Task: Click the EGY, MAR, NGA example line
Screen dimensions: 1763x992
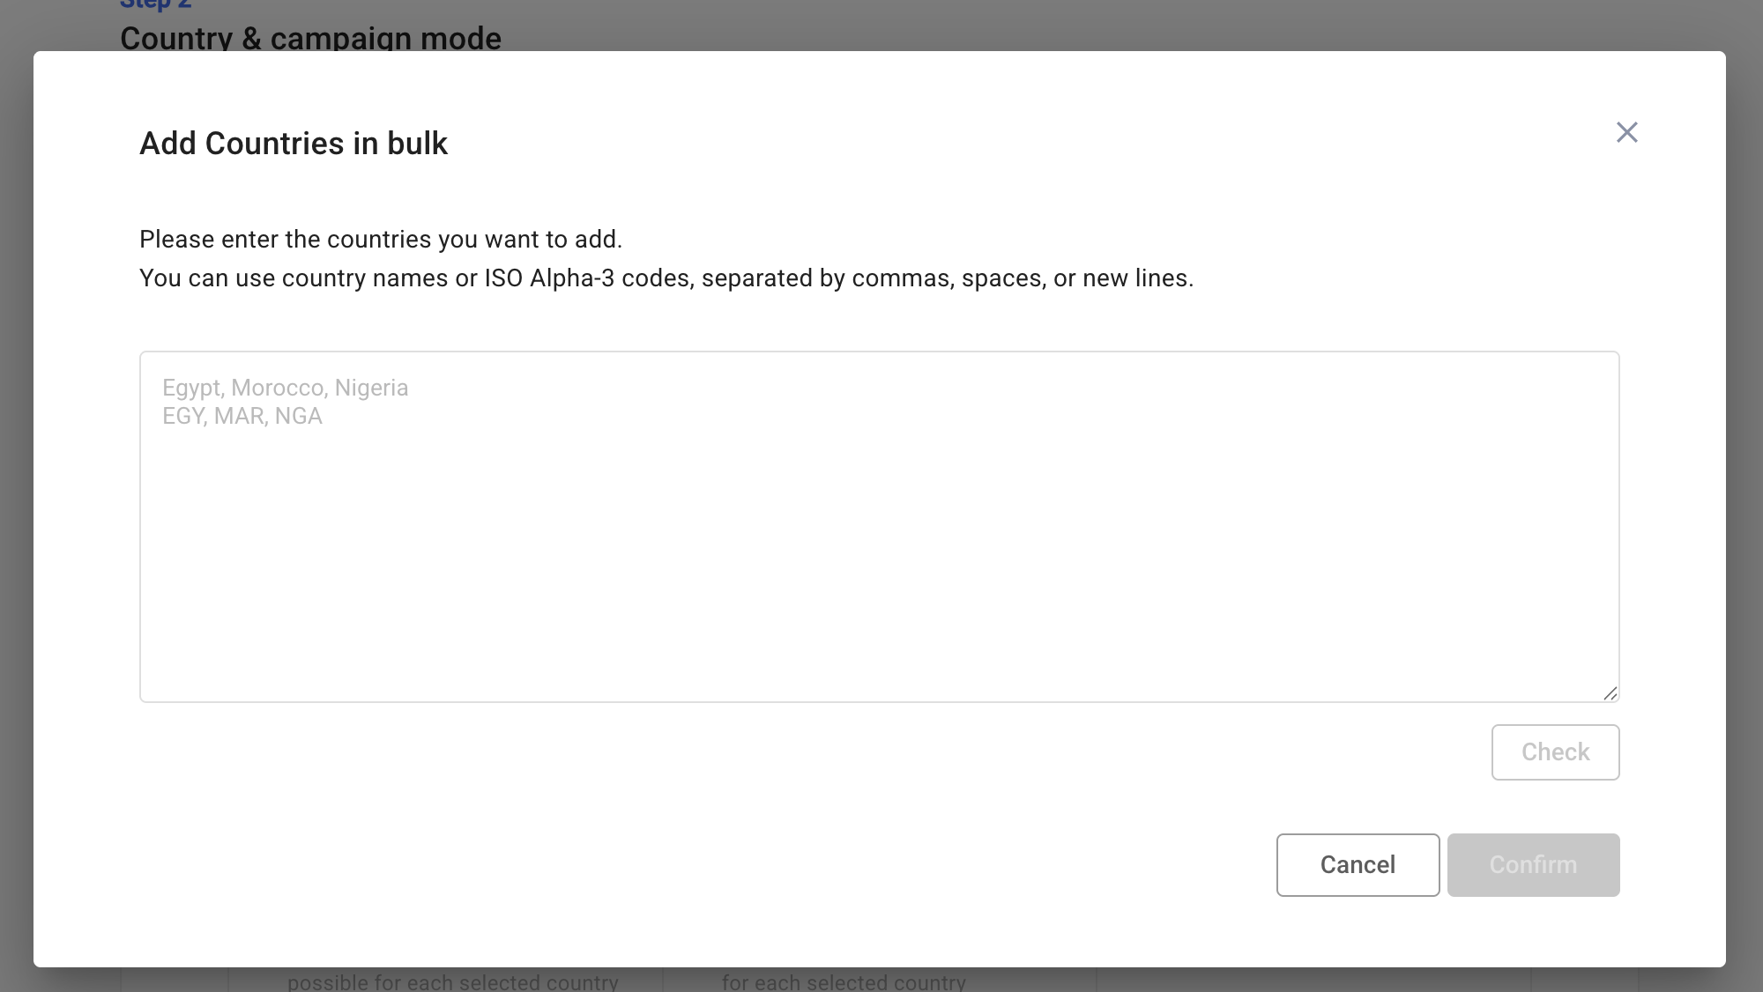Action: 242,415
